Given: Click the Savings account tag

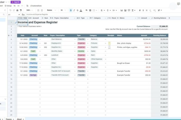Looking at the screenshot, I should point(33,75).
